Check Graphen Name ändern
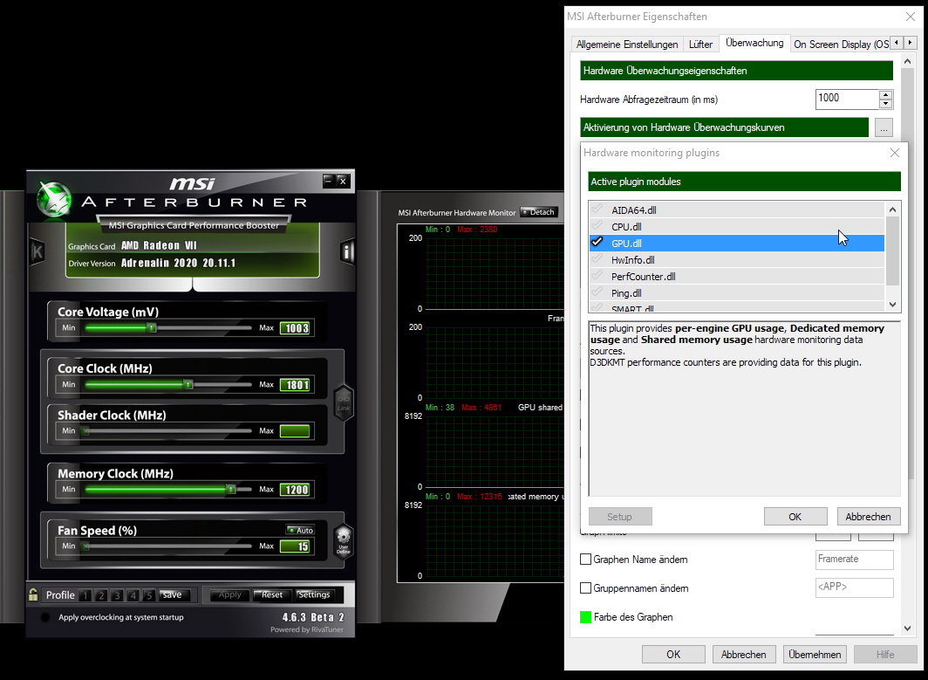Image resolution: width=928 pixels, height=680 pixels. click(x=586, y=560)
